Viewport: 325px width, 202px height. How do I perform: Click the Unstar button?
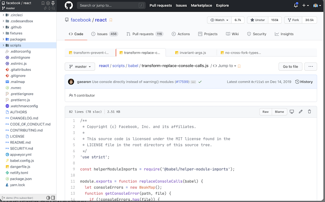pos(257,20)
